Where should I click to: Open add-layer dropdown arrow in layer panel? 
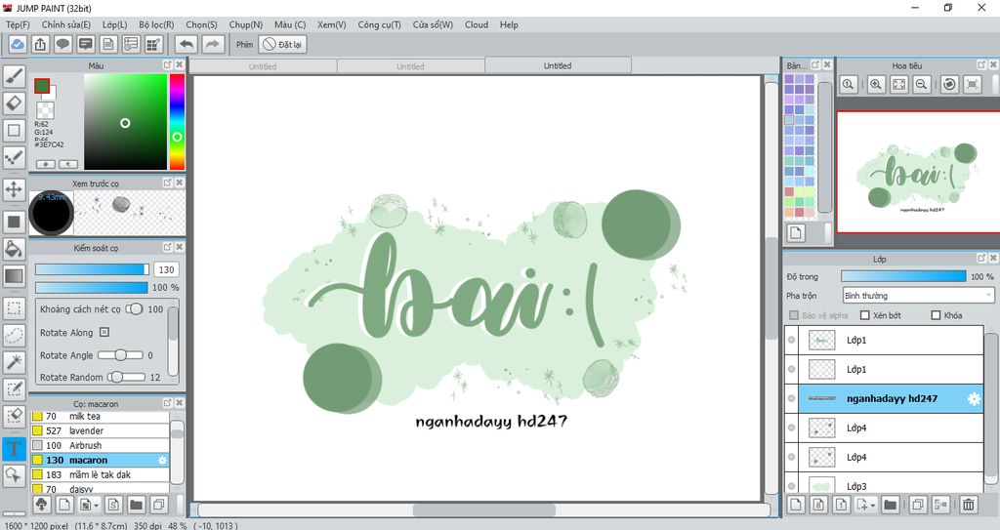point(873,506)
